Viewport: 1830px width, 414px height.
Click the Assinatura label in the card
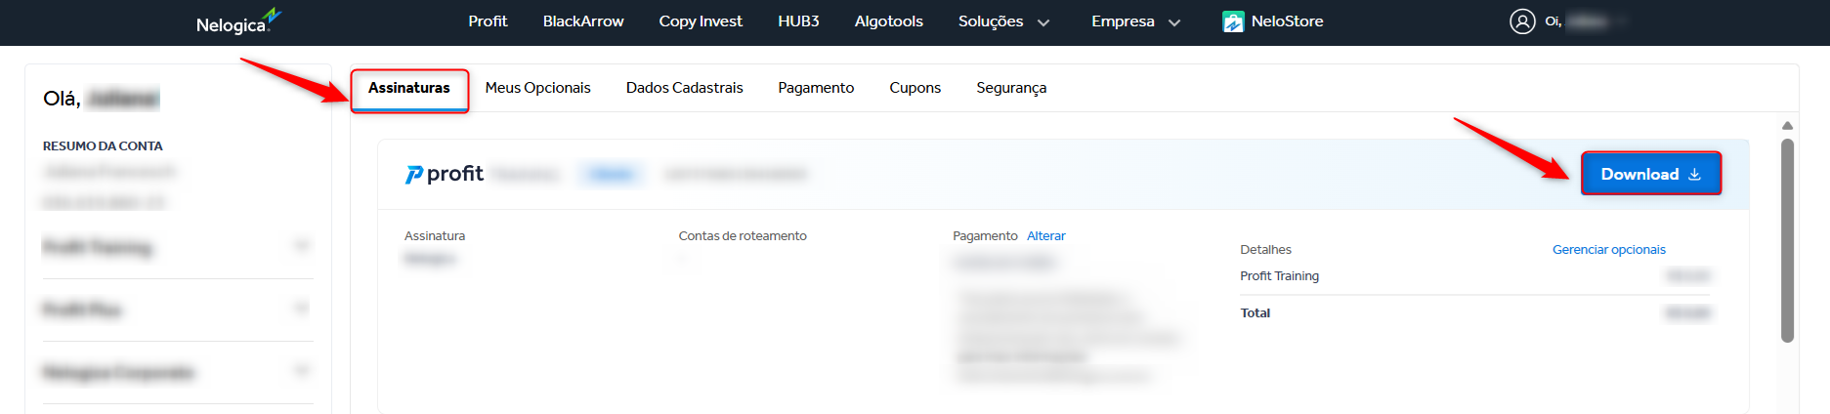[x=435, y=236]
